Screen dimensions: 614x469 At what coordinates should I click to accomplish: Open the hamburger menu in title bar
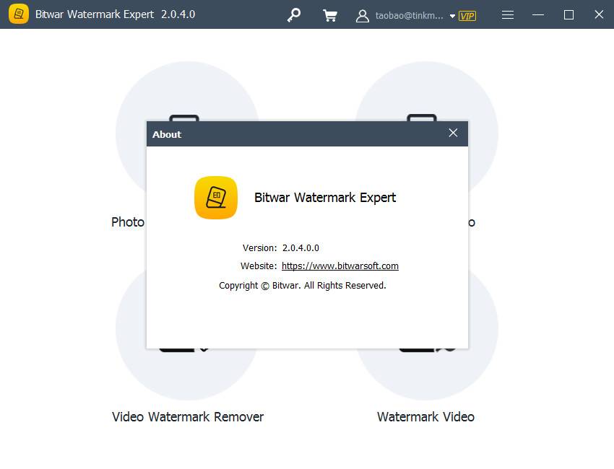pyautogui.click(x=508, y=15)
